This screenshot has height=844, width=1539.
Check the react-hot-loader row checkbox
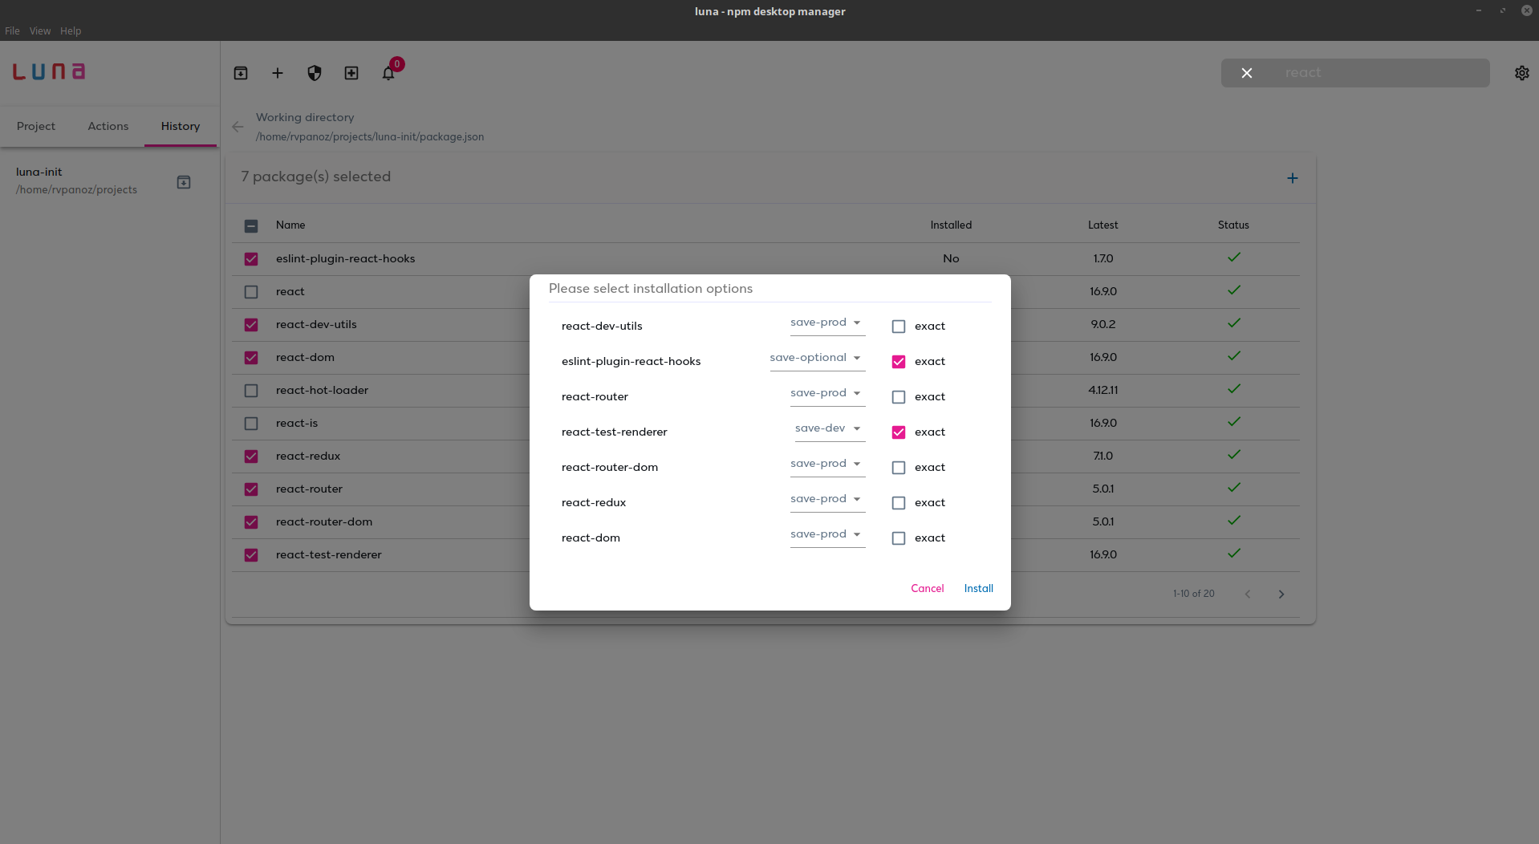click(x=251, y=391)
